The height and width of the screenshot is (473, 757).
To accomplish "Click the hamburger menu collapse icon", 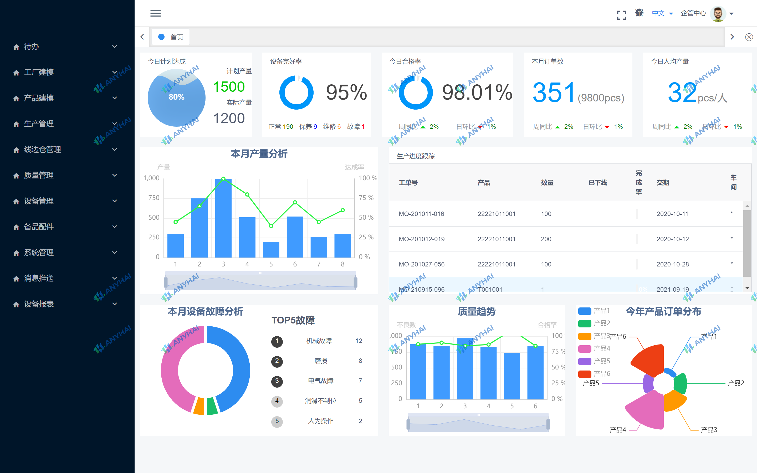I will click(155, 13).
